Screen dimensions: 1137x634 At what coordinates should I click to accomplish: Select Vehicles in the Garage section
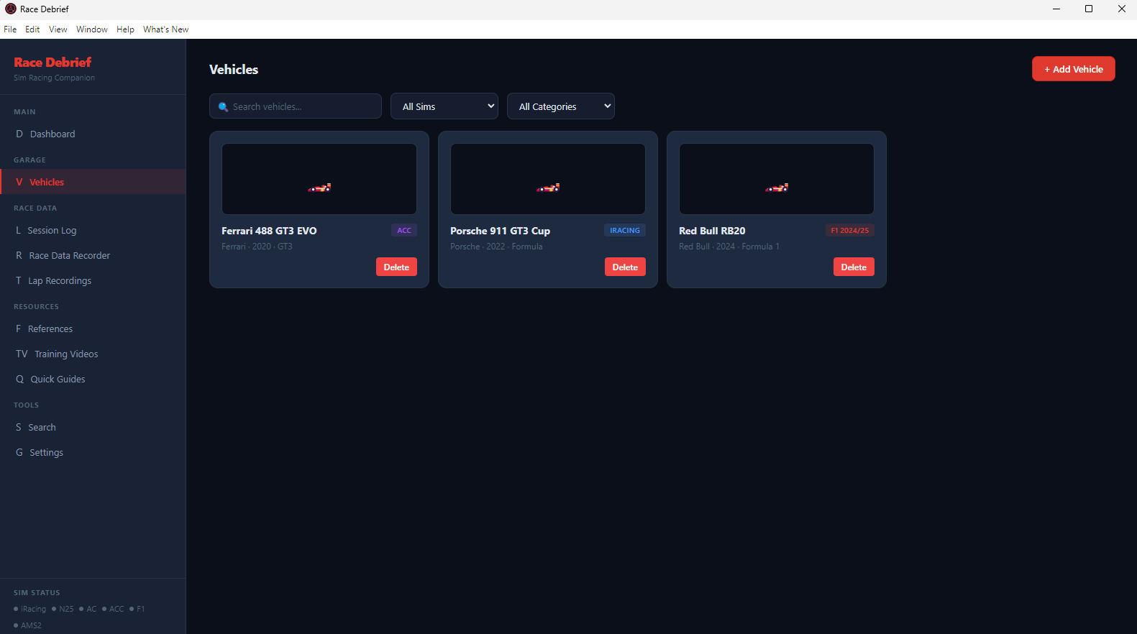[93, 182]
